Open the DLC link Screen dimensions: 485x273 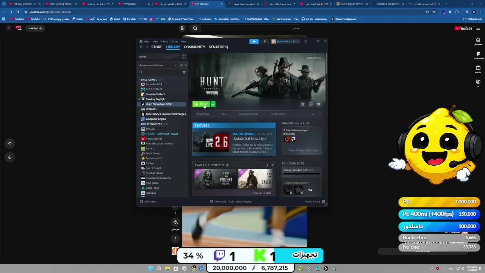[x=224, y=114]
